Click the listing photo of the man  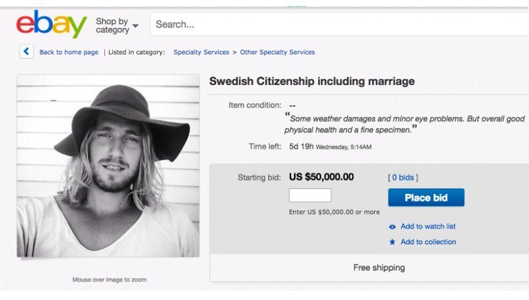pyautogui.click(x=108, y=166)
